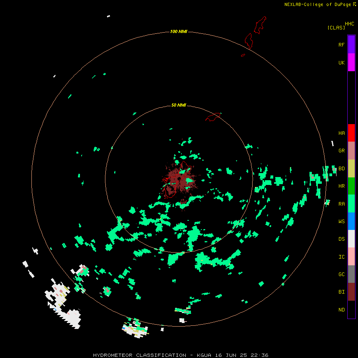Click the RA light green legend swatch

tap(351, 204)
